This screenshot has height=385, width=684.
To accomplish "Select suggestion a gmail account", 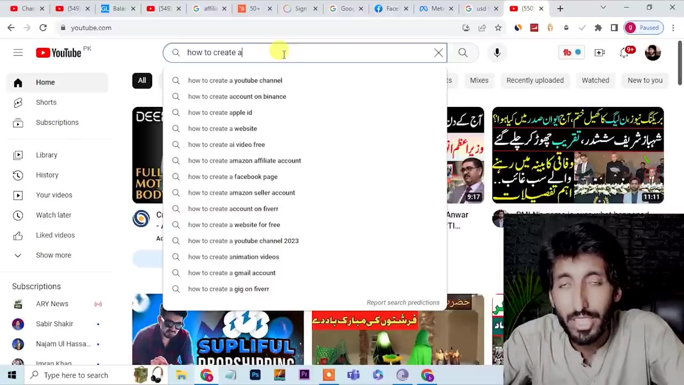I will (x=305, y=273).
